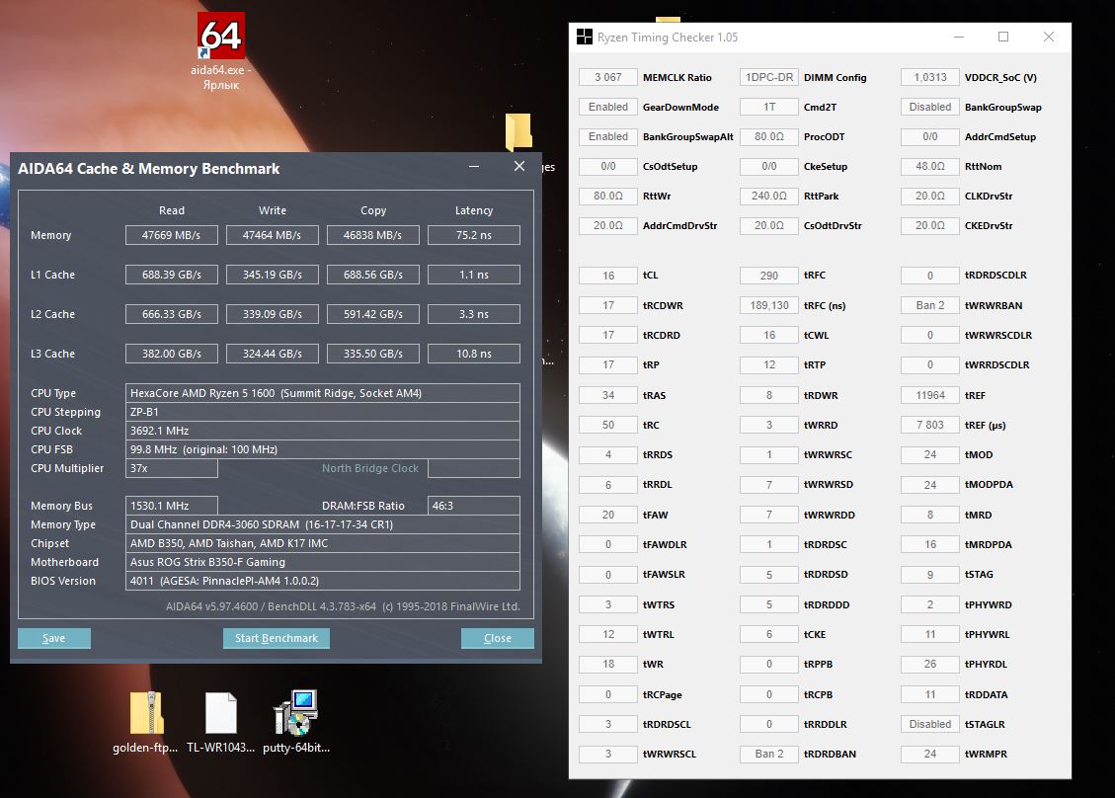Select the Memory Copy value 46838 MB/s
The width and height of the screenshot is (1115, 798).
pyautogui.click(x=372, y=235)
